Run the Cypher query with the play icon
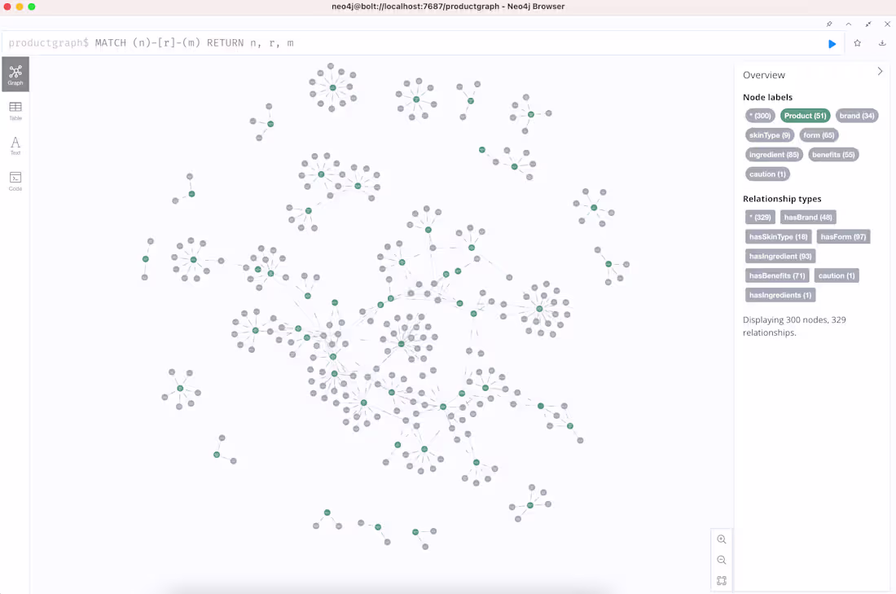The image size is (896, 594). [832, 43]
